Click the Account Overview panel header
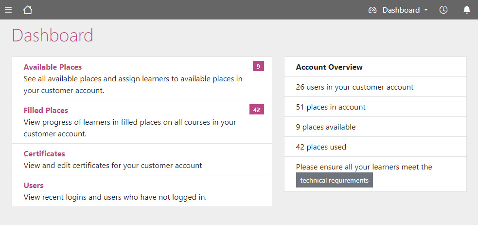 (x=375, y=67)
